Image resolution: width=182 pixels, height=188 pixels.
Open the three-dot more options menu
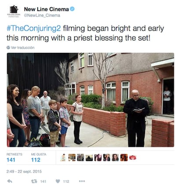82,181
